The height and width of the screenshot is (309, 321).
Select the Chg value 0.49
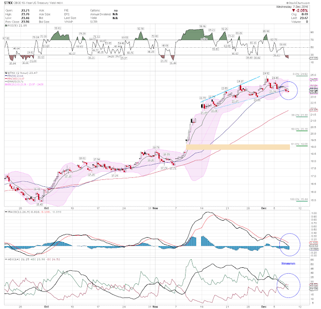click(x=304, y=14)
